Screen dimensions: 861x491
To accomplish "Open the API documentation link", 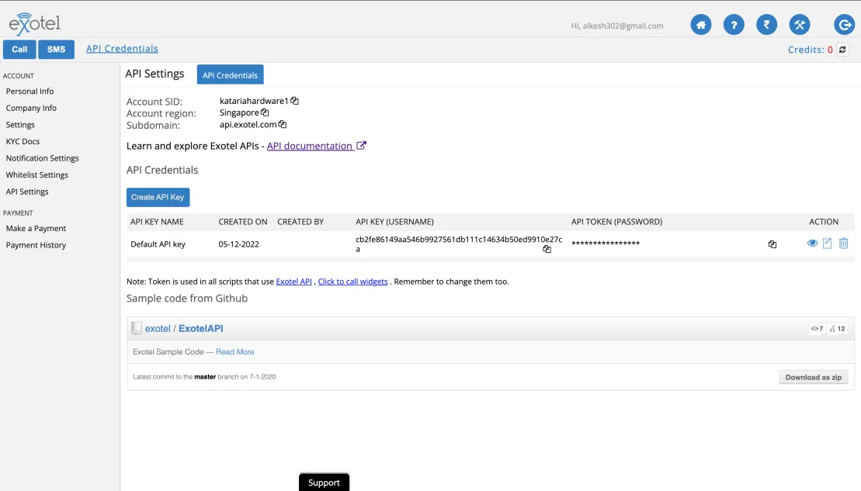I will [x=311, y=146].
